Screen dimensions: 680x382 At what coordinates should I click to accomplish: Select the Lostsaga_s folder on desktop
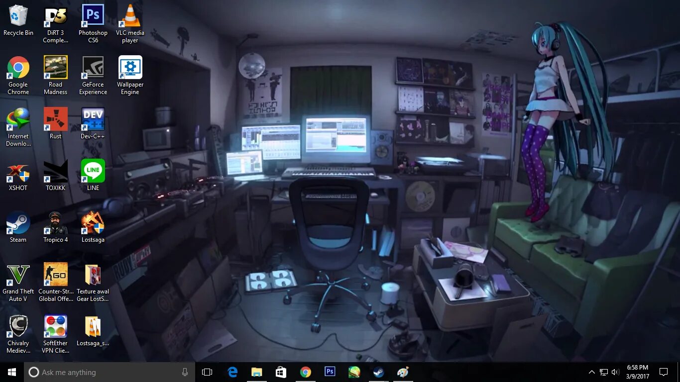coord(93,331)
